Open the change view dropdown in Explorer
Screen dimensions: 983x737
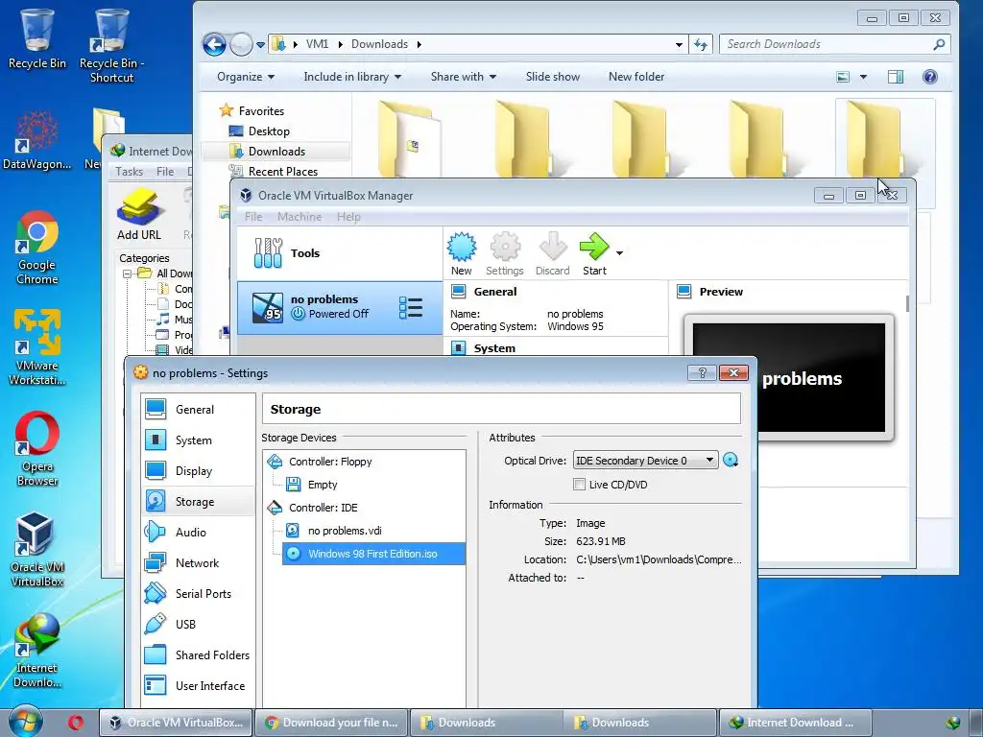click(863, 77)
